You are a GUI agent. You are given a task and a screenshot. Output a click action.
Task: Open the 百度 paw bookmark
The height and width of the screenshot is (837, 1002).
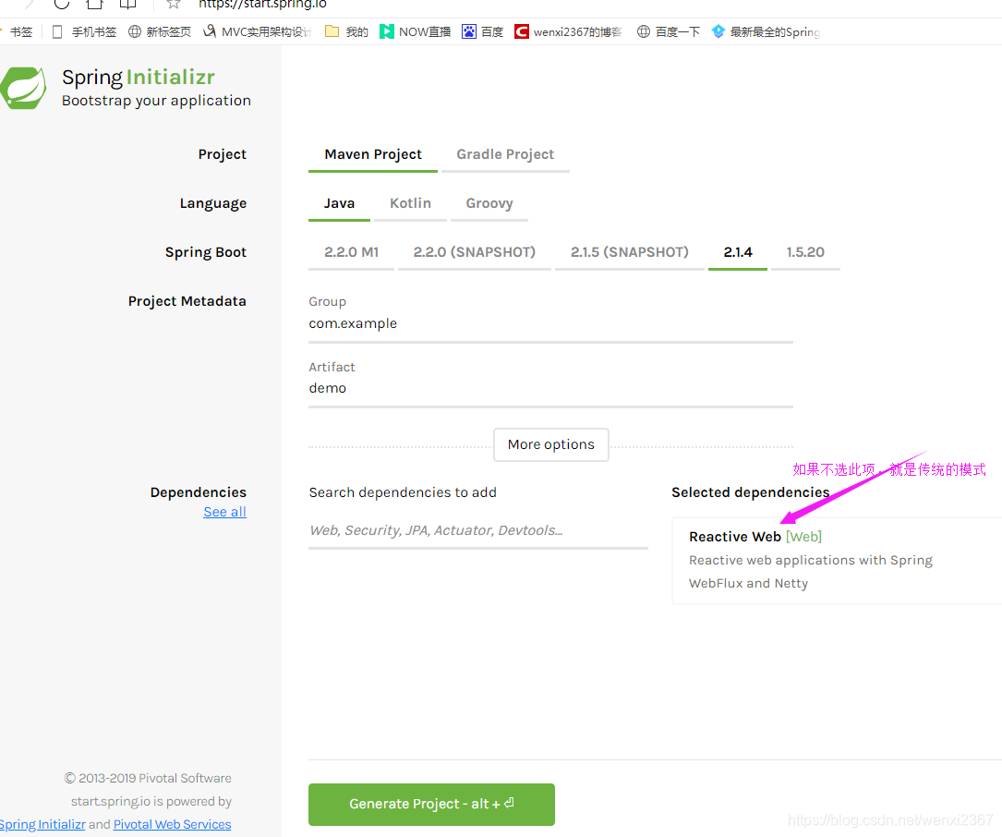(483, 32)
